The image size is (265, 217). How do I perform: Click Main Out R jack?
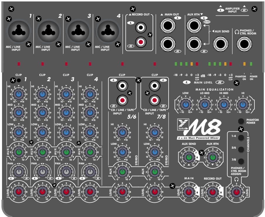click(168, 44)
